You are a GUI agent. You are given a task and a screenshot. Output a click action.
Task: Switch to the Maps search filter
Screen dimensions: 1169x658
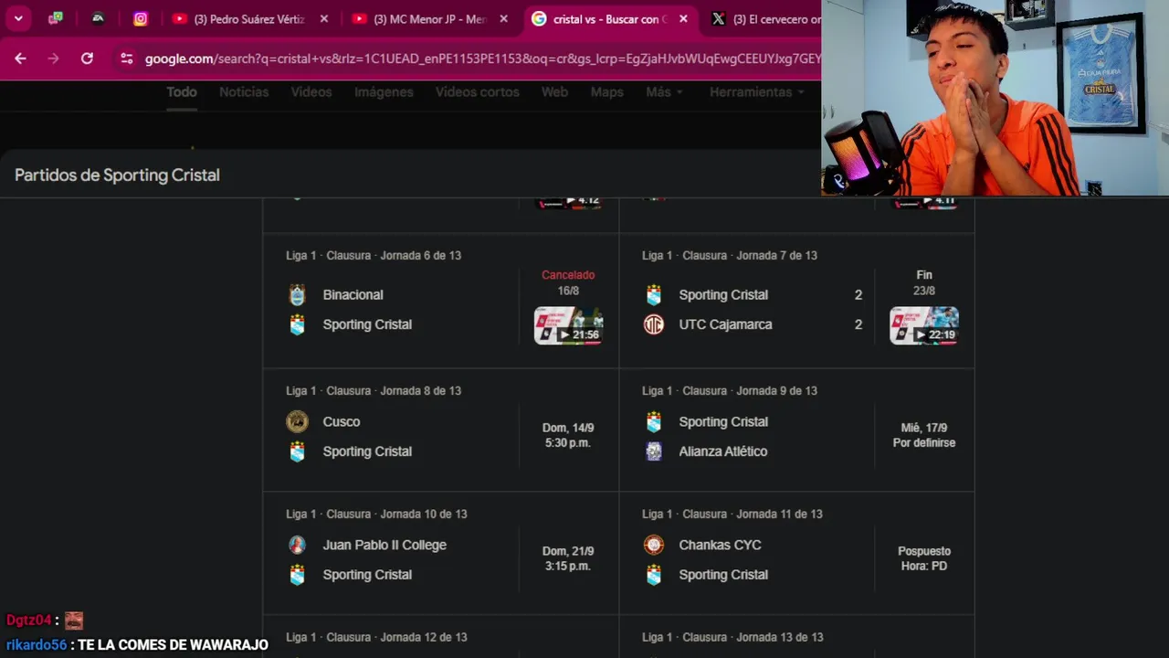click(606, 92)
